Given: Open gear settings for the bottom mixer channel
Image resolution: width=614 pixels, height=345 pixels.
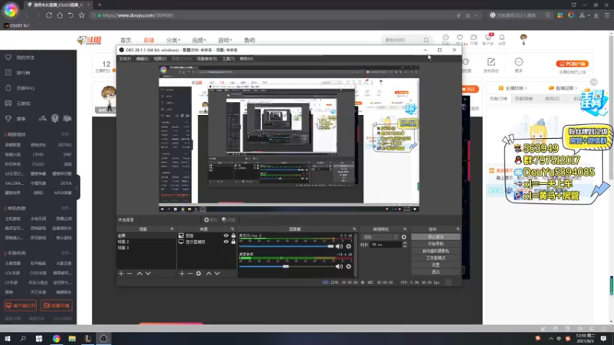Looking at the screenshot, I should pos(348,266).
